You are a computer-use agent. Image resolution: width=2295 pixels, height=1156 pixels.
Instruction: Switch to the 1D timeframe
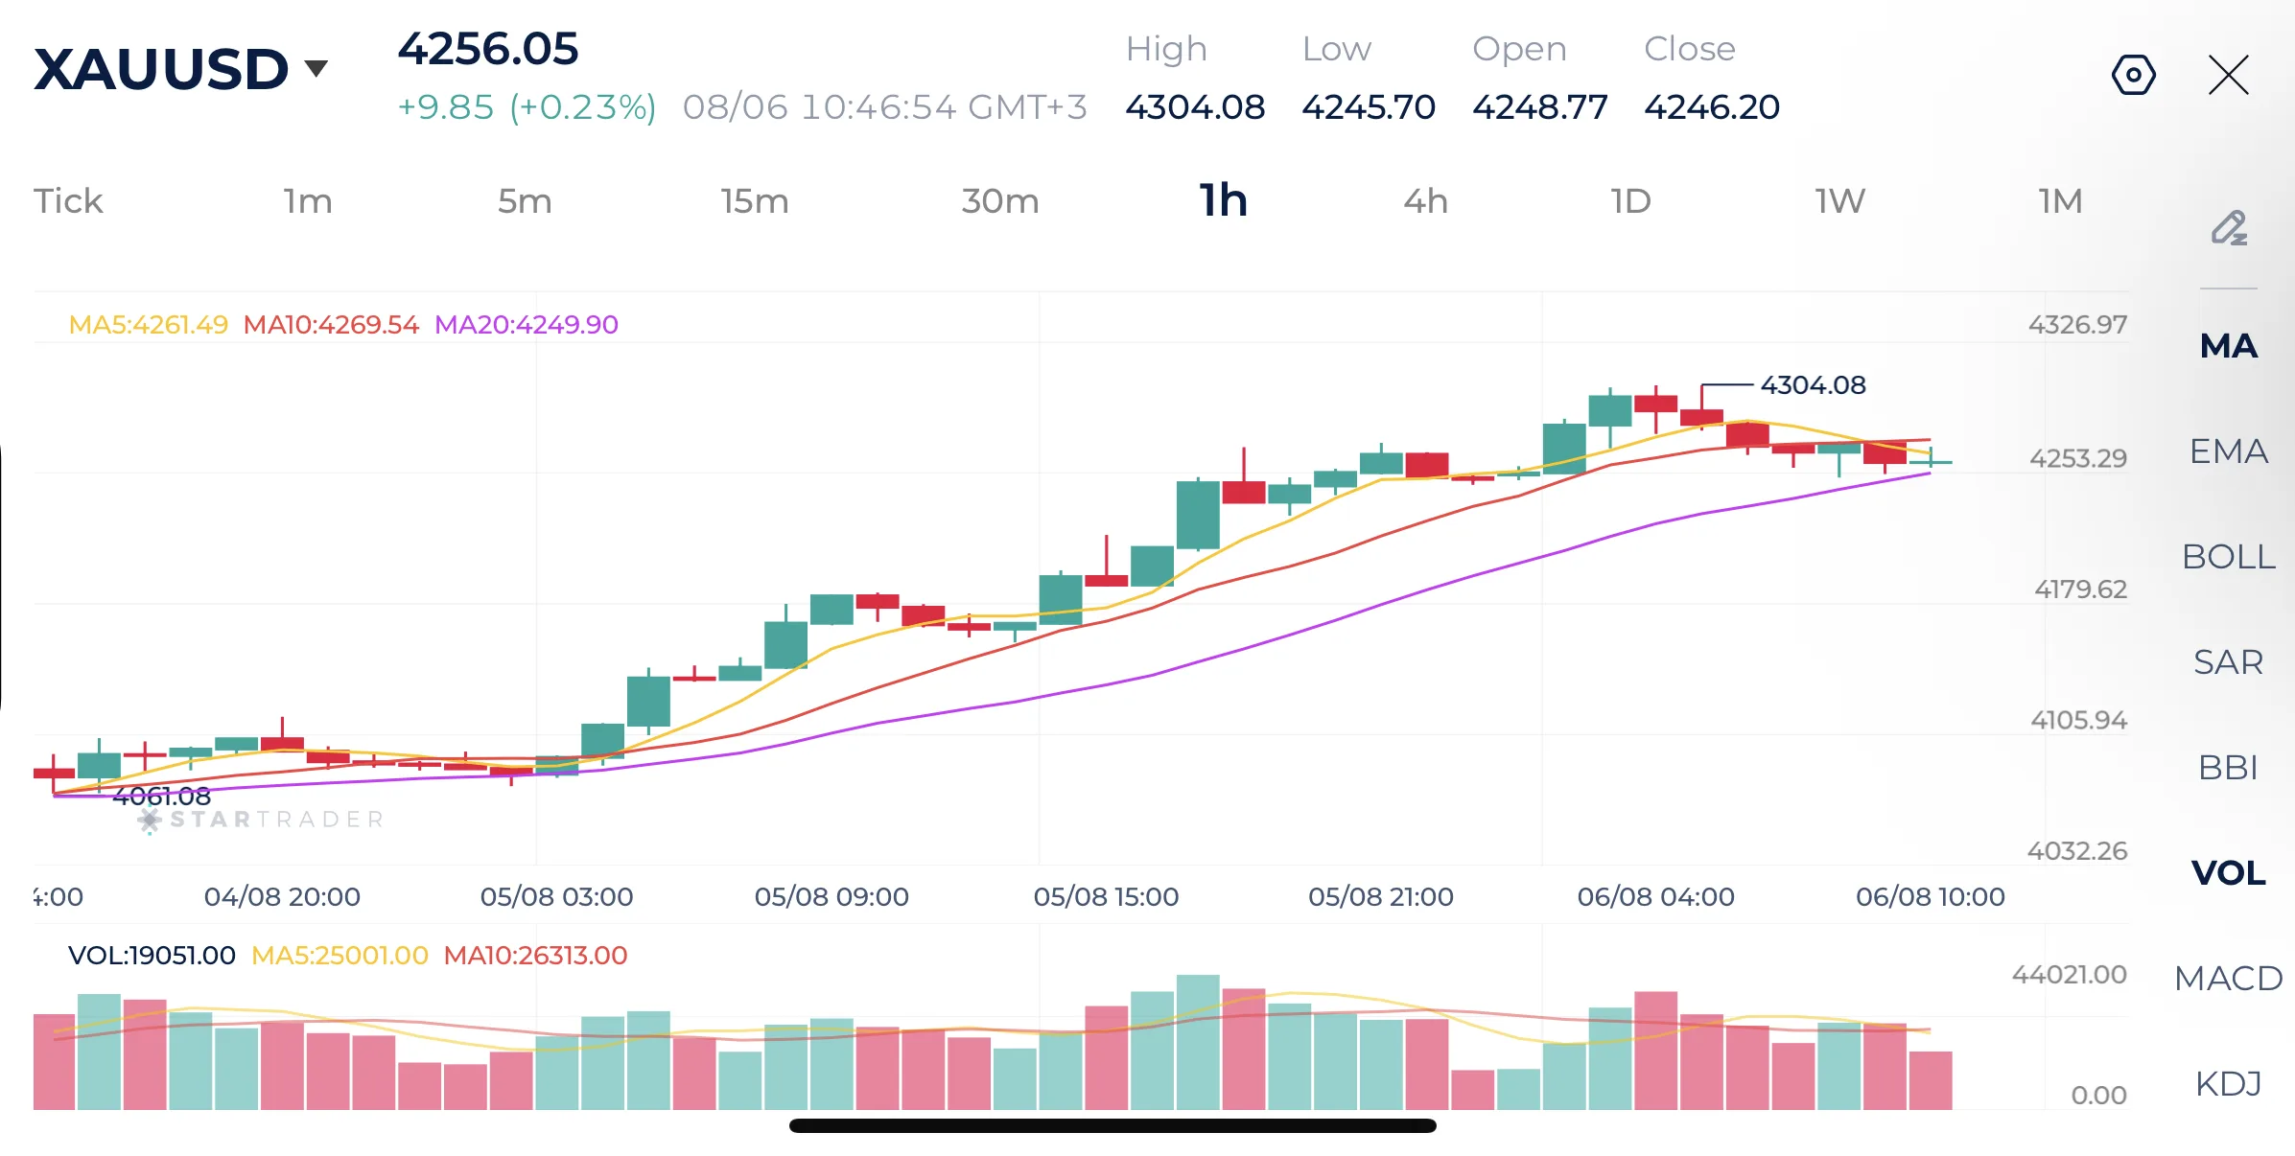[1631, 201]
